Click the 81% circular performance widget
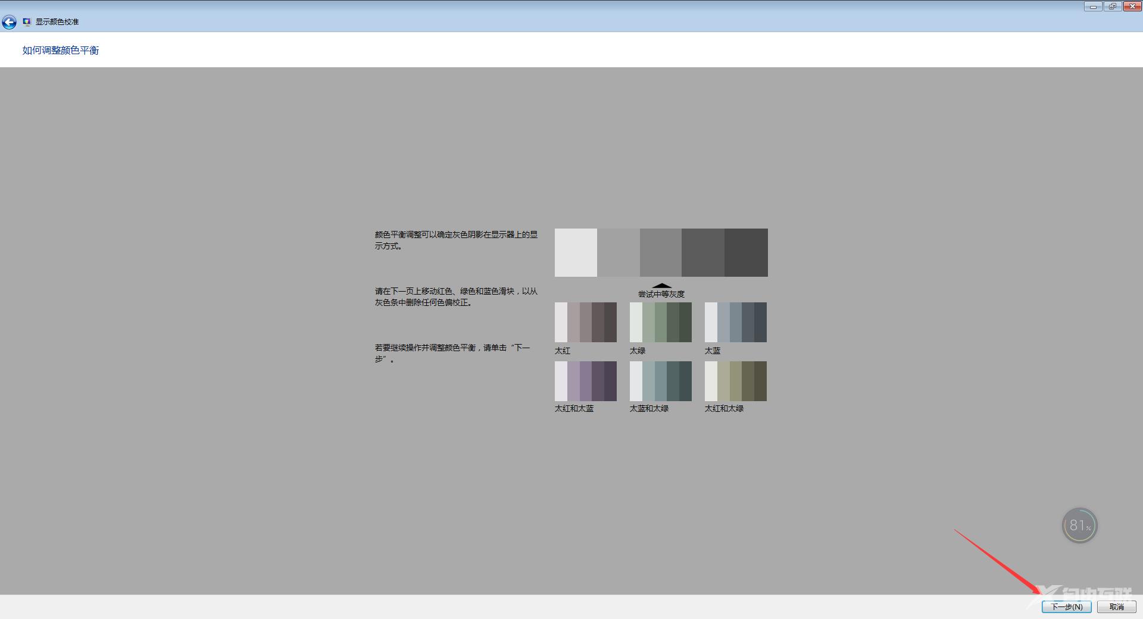Viewport: 1143px width, 619px height. tap(1079, 525)
